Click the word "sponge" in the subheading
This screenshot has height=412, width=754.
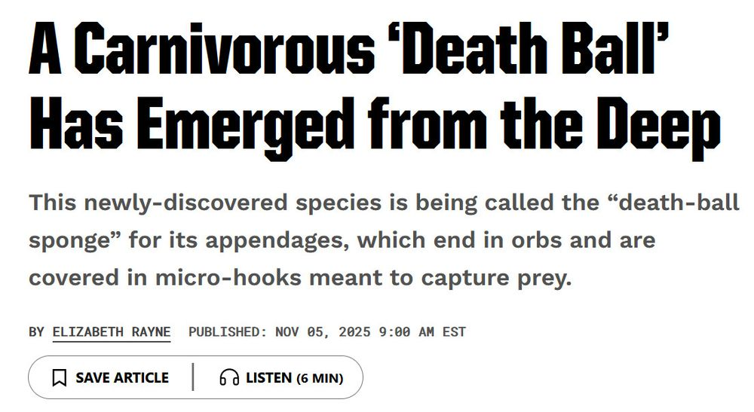coord(70,240)
